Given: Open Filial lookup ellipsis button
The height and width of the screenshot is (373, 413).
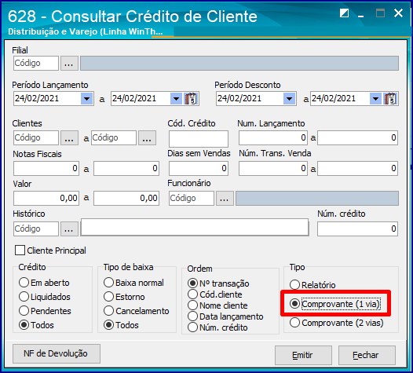Looking at the screenshot, I should tap(69, 64).
